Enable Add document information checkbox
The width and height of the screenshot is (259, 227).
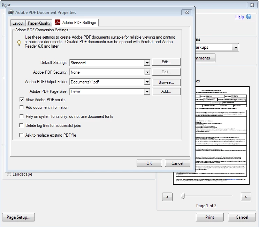point(22,107)
